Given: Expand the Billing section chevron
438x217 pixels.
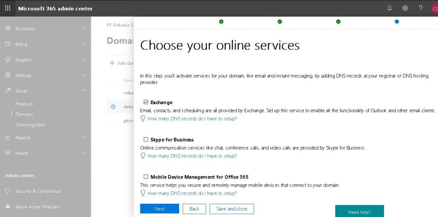Looking at the screenshot, I should click(x=83, y=44).
